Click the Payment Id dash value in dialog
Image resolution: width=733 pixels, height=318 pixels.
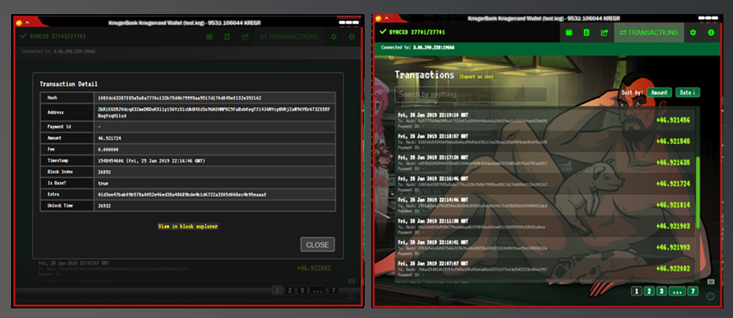99,126
